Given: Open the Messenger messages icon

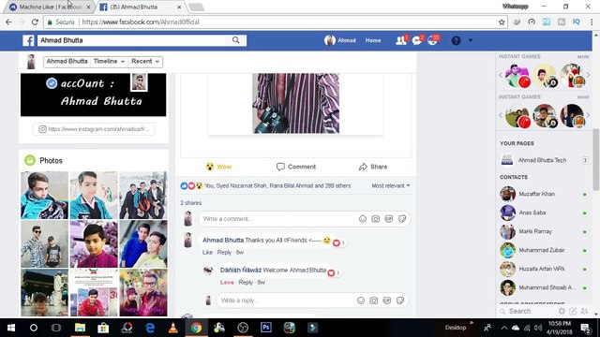Looking at the screenshot, I should click(416, 40).
